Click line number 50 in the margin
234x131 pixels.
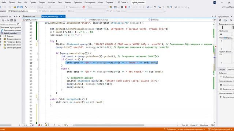click(31, 63)
